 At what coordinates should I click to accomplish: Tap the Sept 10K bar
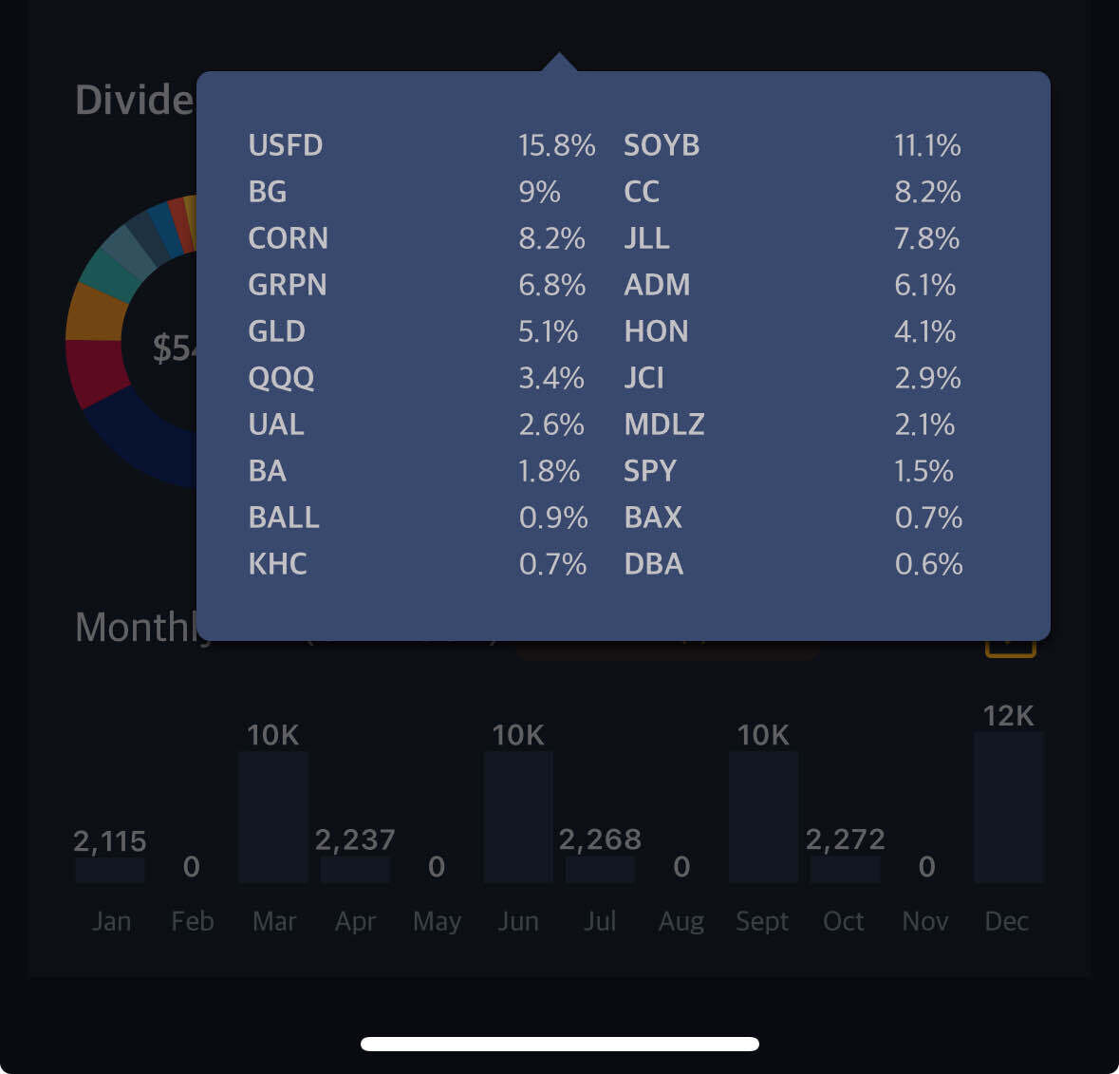763,817
